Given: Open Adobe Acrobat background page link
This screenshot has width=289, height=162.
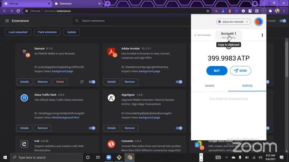Looking at the screenshot, I should [x=149, y=71].
